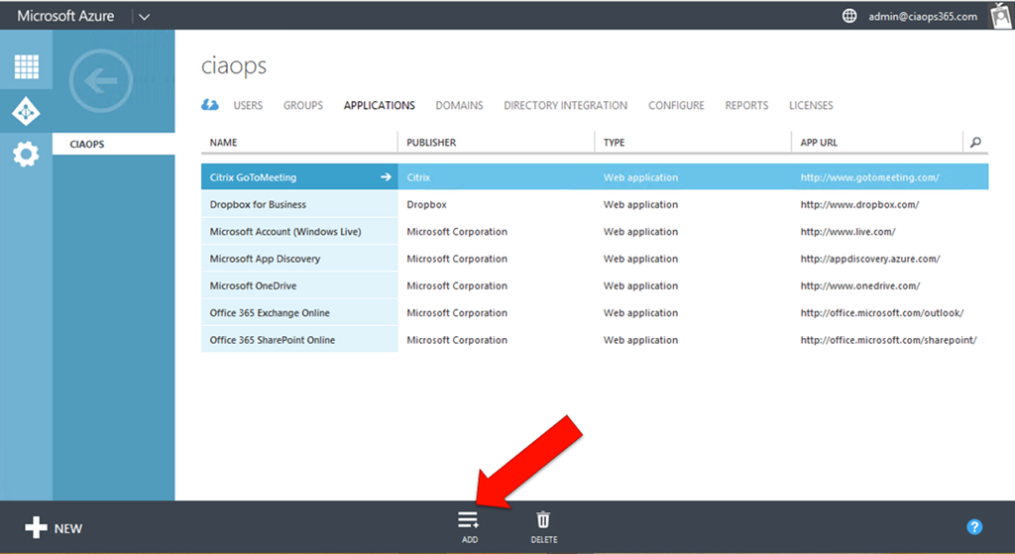
Task: Select Office 365 Exchange Online application
Action: [270, 313]
